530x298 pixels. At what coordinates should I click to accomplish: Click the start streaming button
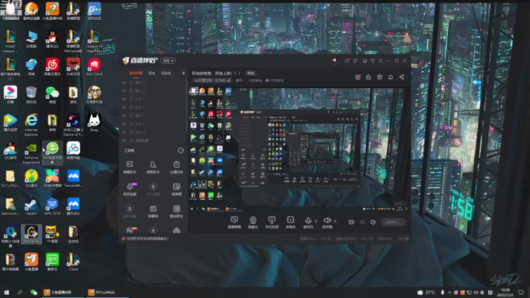393,222
